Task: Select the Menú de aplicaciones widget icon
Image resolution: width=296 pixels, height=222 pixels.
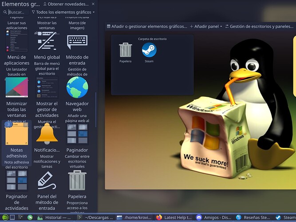Action: [16, 41]
